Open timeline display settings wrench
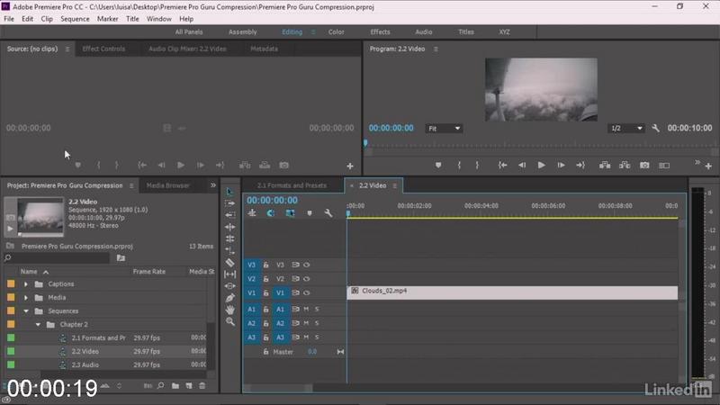 click(328, 213)
